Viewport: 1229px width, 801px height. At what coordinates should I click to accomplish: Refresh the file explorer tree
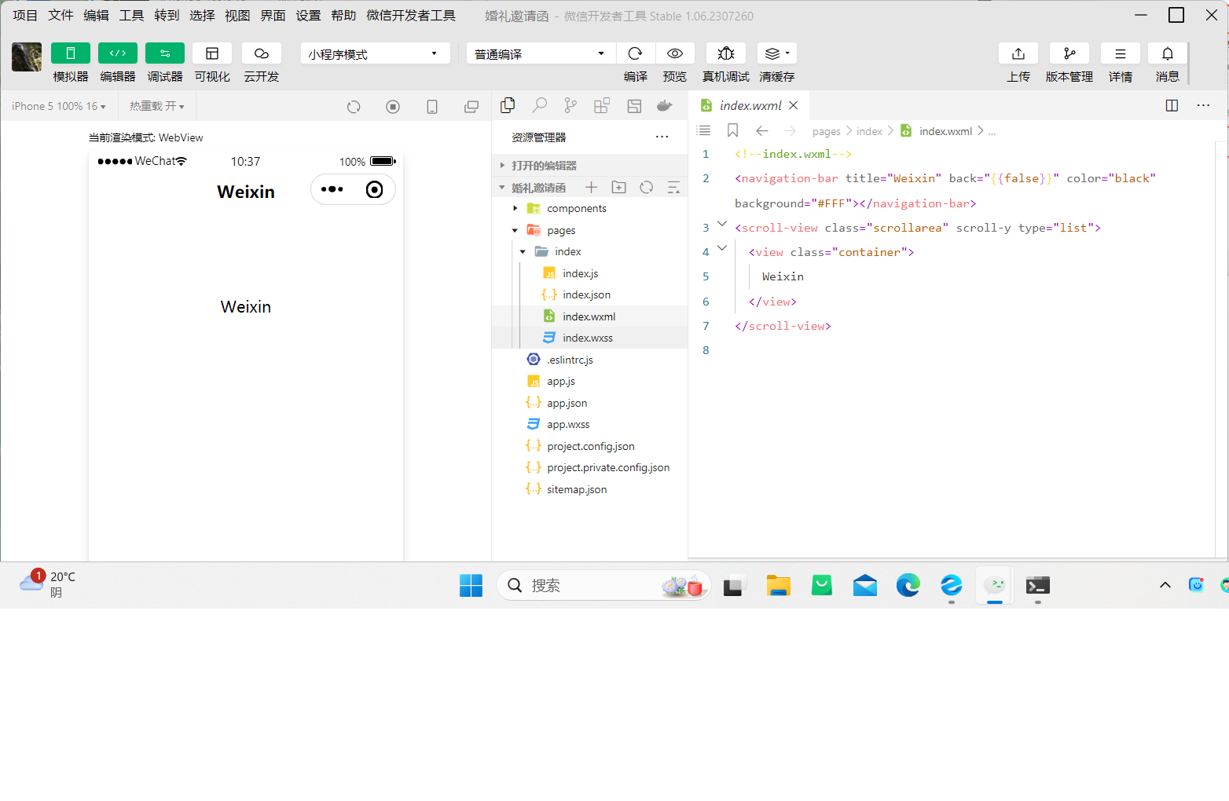click(647, 187)
